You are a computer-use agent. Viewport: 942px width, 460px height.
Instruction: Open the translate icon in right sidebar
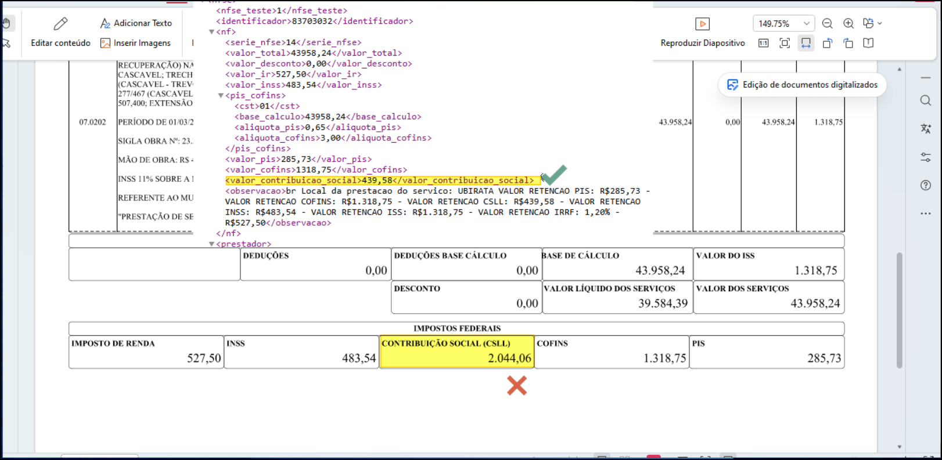(926, 129)
